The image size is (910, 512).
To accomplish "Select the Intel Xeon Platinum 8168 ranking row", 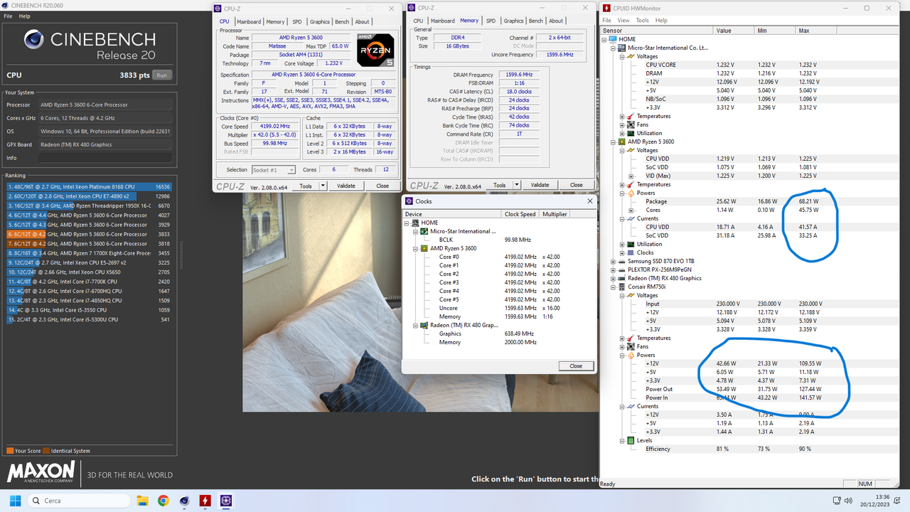I will point(90,187).
